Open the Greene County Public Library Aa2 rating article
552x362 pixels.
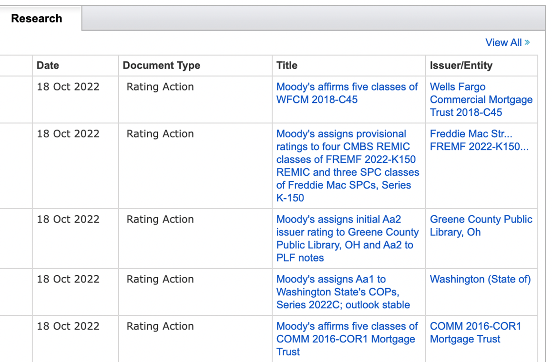[347, 239]
